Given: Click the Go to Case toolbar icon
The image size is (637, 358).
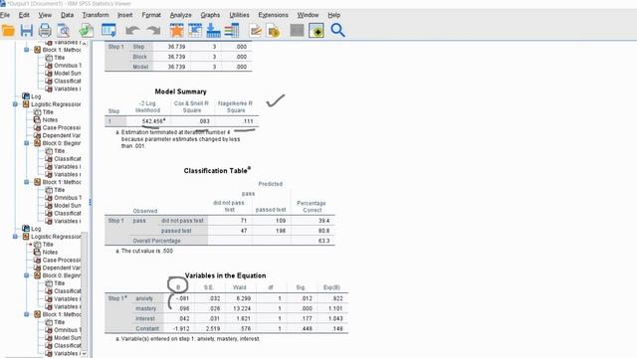Looking at the screenshot, I should [195, 31].
